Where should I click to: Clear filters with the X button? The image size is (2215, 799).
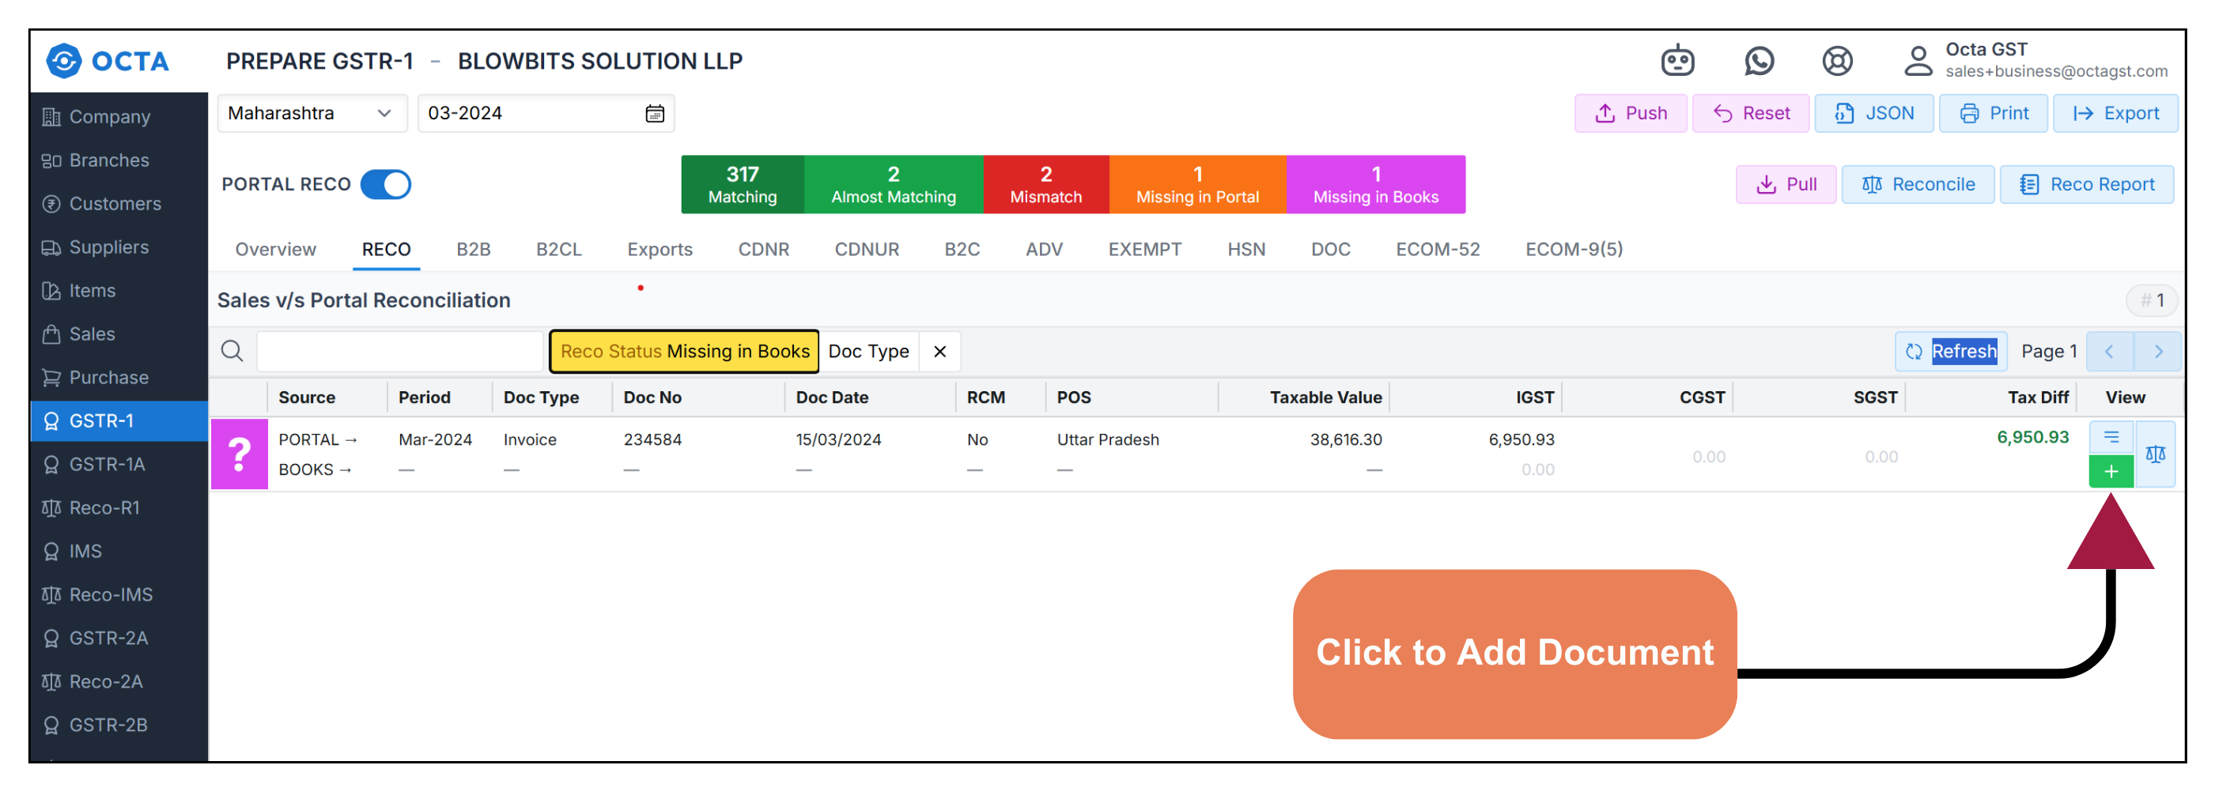(939, 352)
